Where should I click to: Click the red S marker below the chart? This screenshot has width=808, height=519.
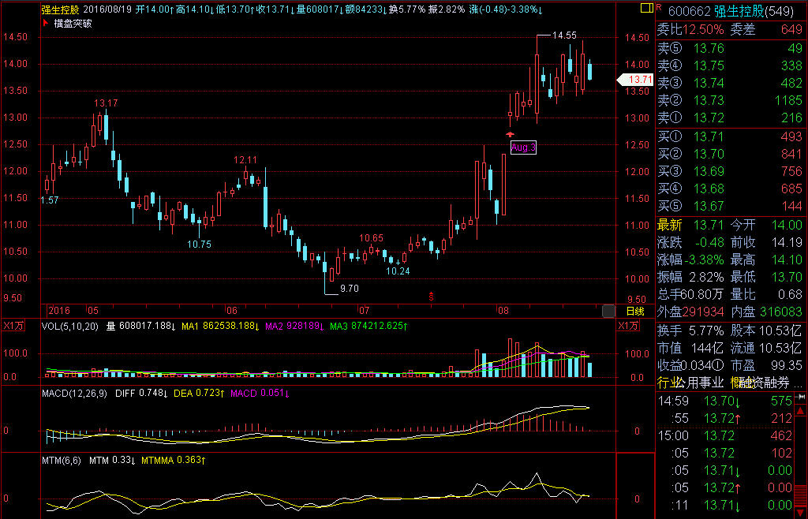pyautogui.click(x=432, y=297)
